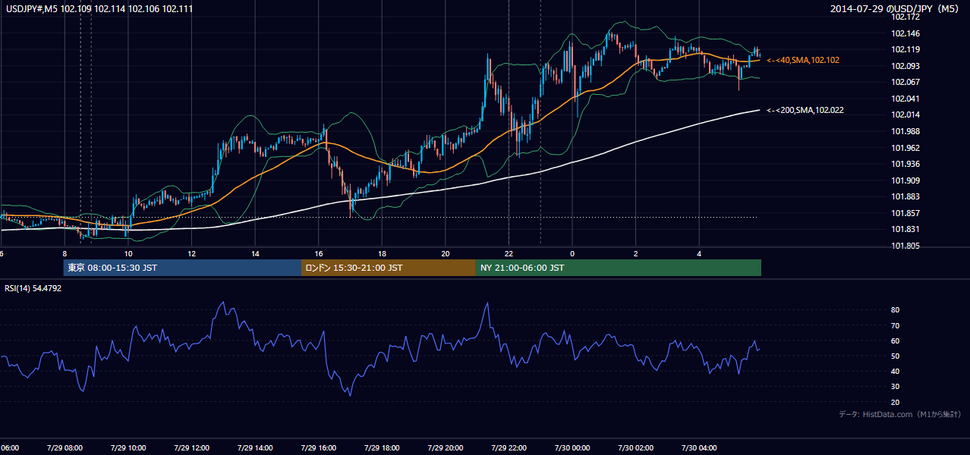The image size is (970, 455).
Task: Click the データ: HistData.com source credit
Action: (x=900, y=414)
